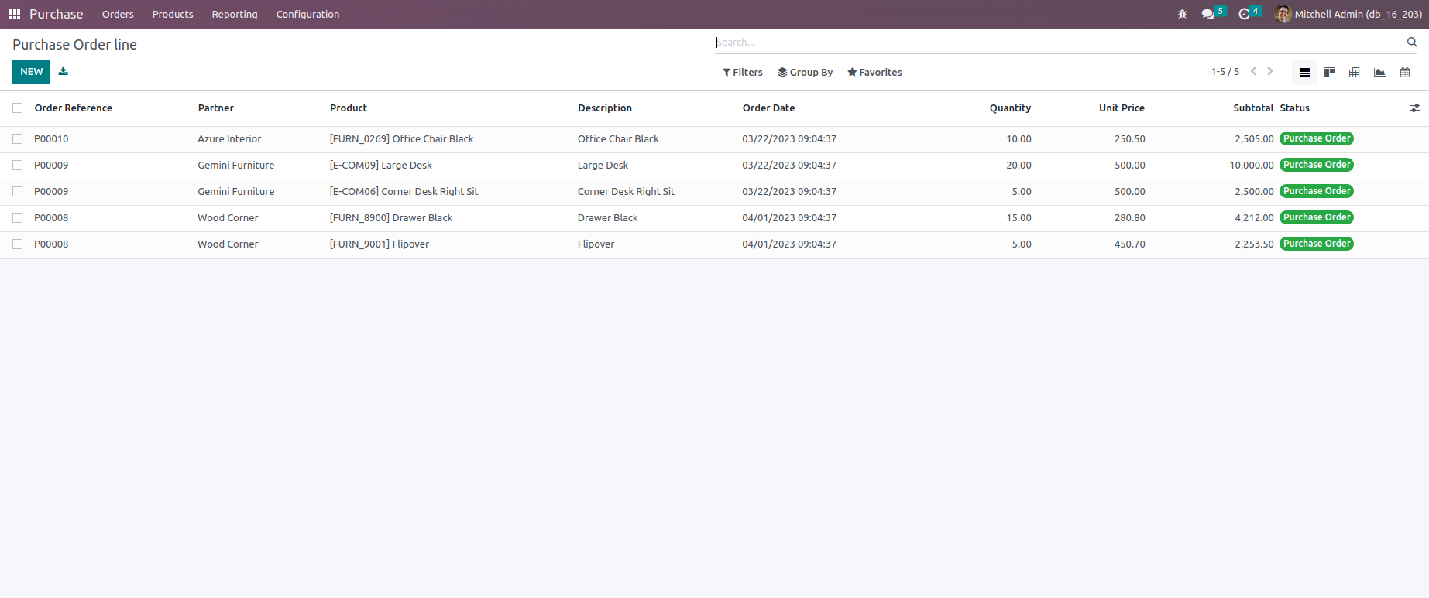Sort by Status column header
1429x598 pixels.
click(x=1295, y=108)
